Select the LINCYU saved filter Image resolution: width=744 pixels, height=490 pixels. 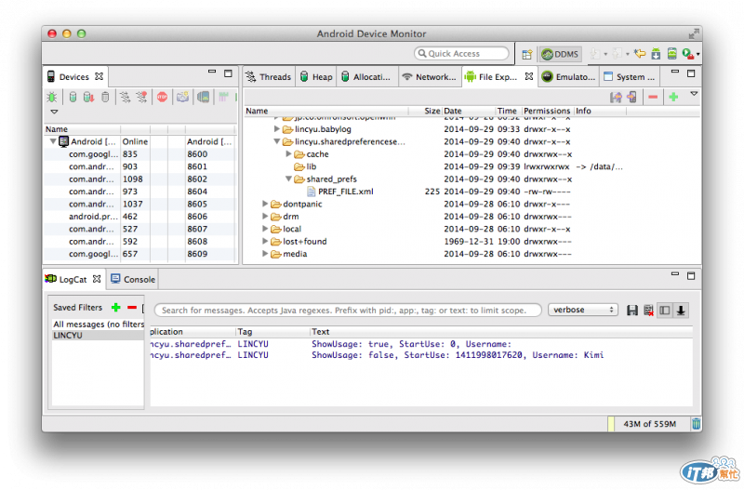98,336
